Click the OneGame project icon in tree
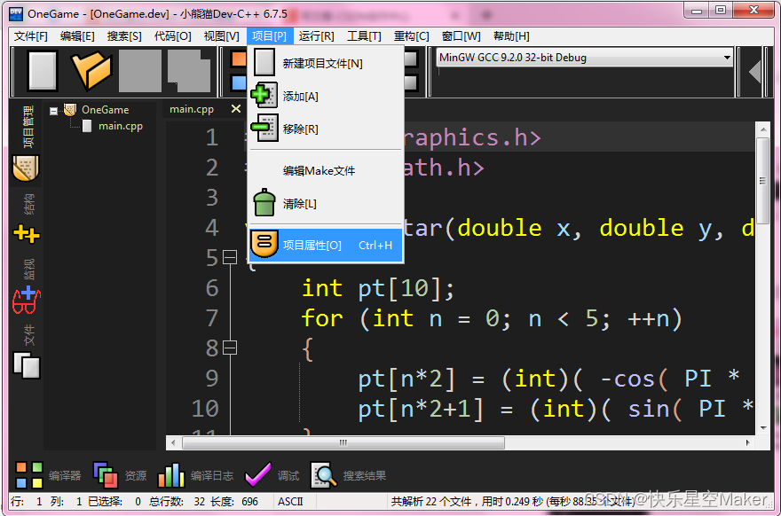The image size is (781, 516). (x=70, y=109)
